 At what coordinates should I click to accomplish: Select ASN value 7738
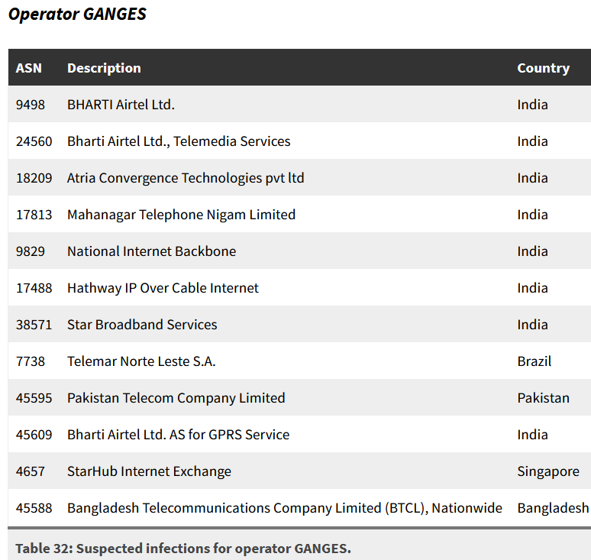pos(30,361)
